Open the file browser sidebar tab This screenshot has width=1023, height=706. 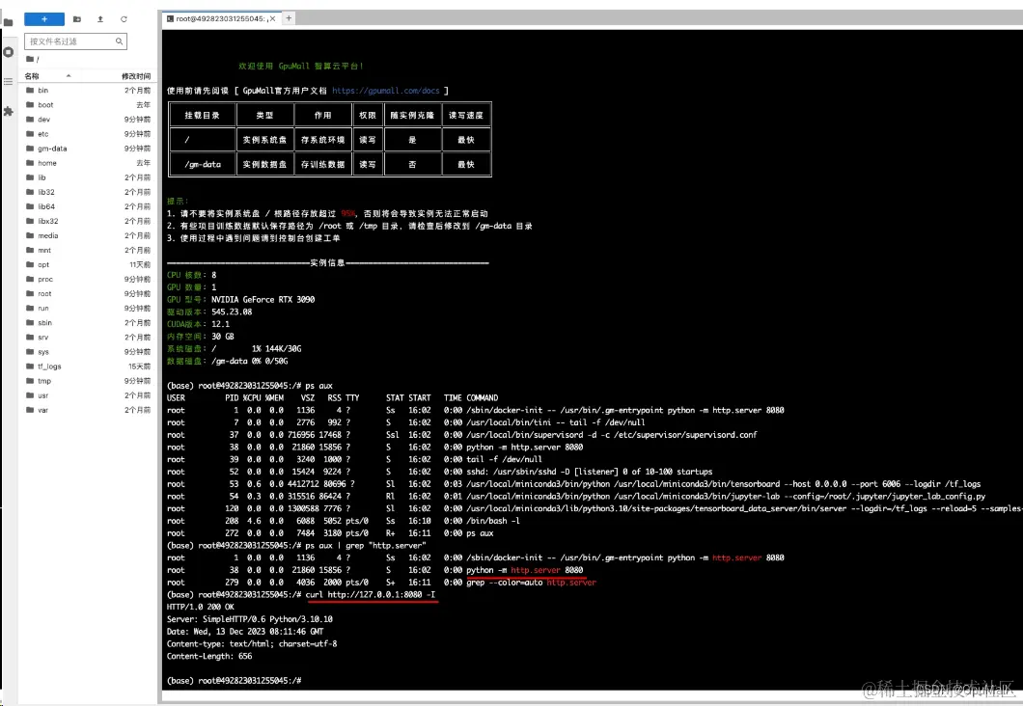click(8, 22)
